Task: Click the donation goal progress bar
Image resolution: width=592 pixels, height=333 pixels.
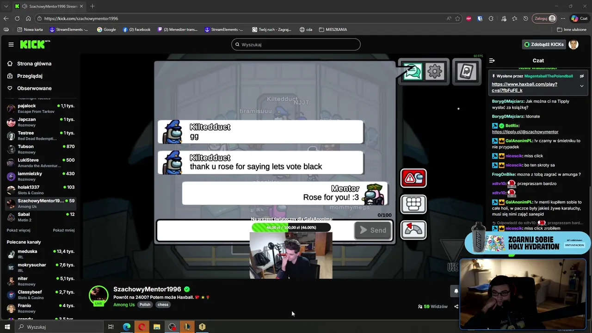Action: (x=291, y=228)
